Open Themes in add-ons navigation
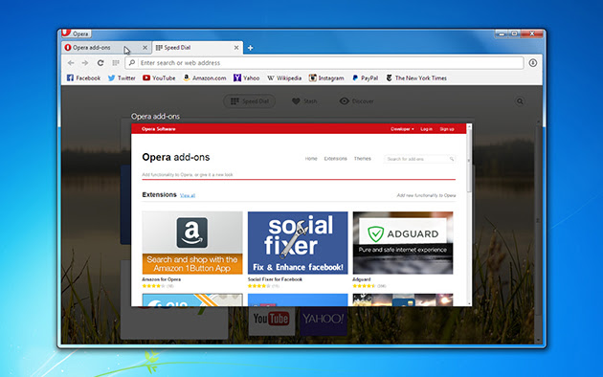This screenshot has height=377, width=603. tap(362, 159)
